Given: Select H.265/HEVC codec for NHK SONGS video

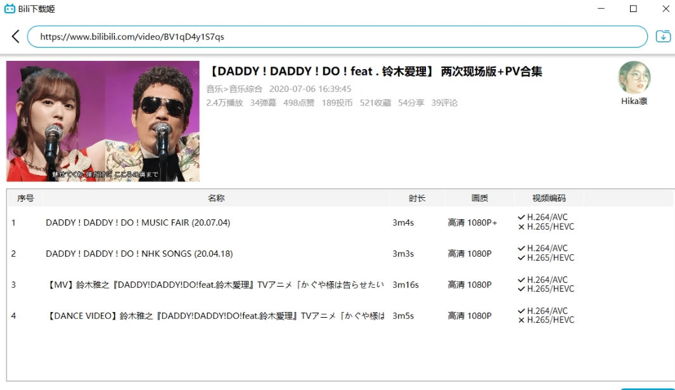Looking at the screenshot, I should (x=545, y=258).
